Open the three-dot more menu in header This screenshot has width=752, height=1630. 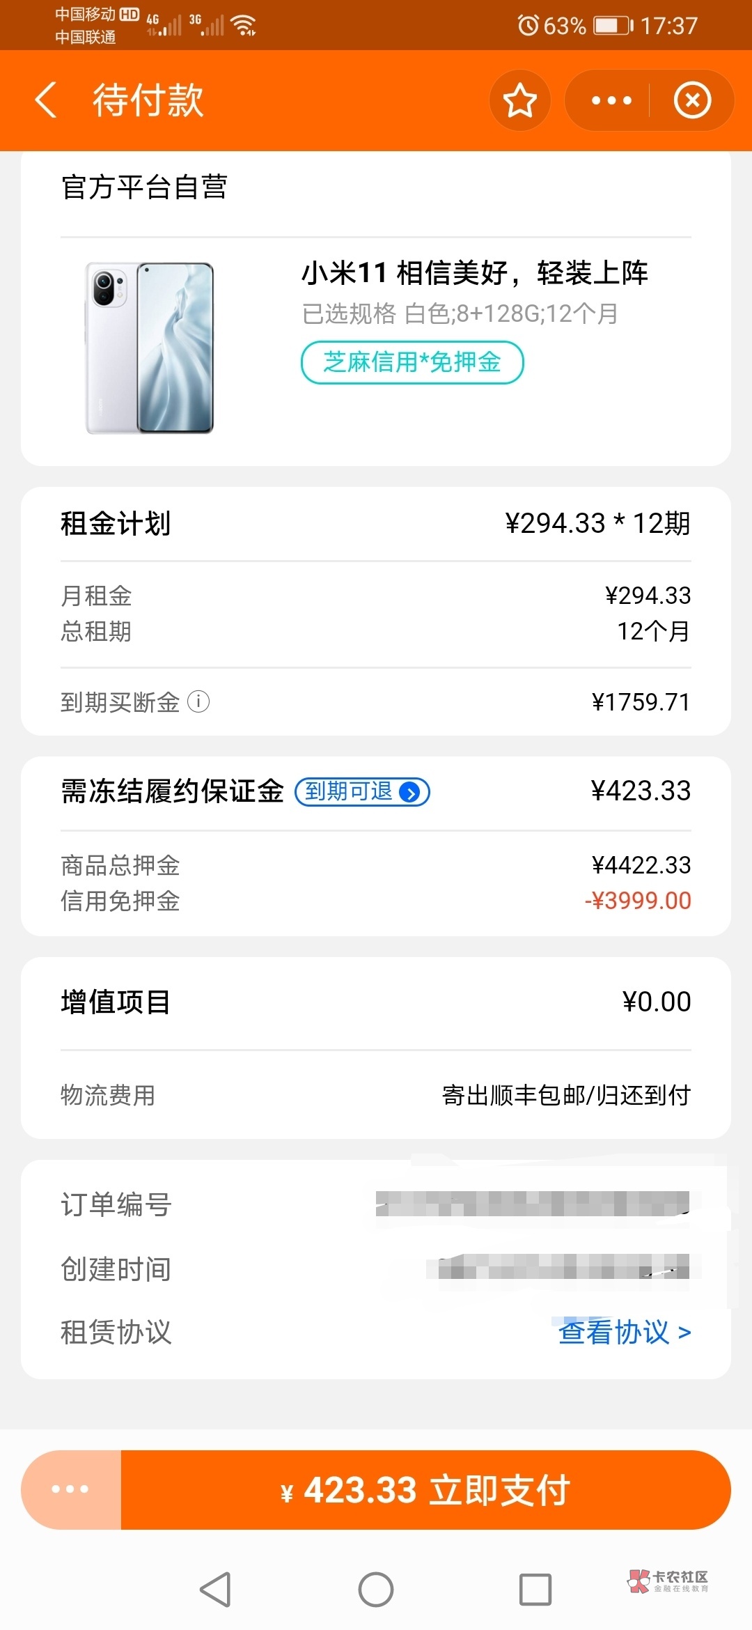(611, 100)
